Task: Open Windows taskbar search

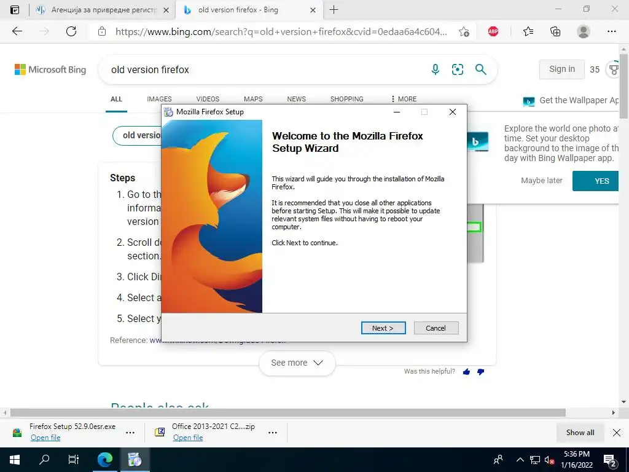Action: (x=44, y=460)
